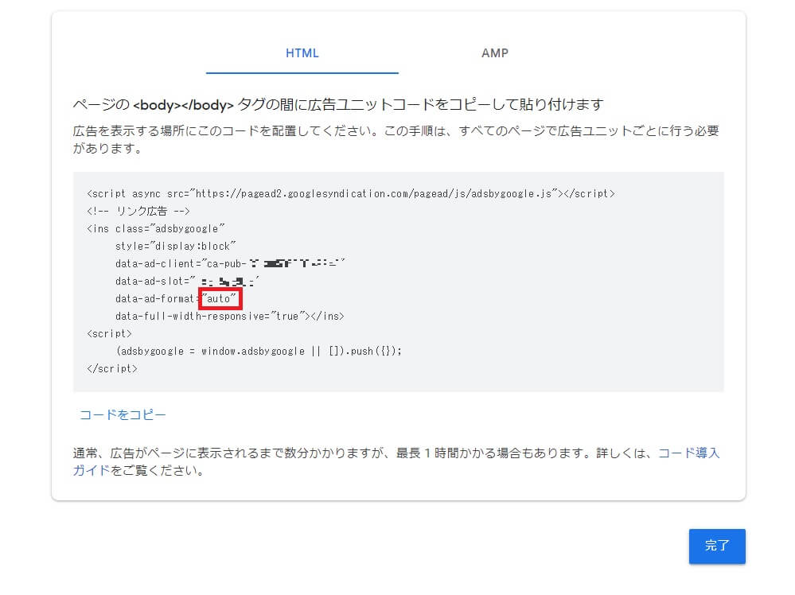Click the paragraph starting 広告を表示する場所
The image size is (795, 595).
(x=396, y=139)
